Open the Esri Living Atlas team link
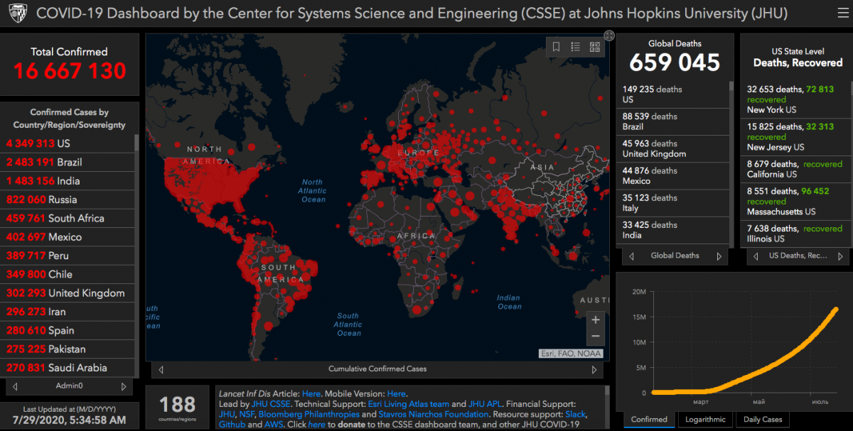853x431 pixels. click(408, 404)
